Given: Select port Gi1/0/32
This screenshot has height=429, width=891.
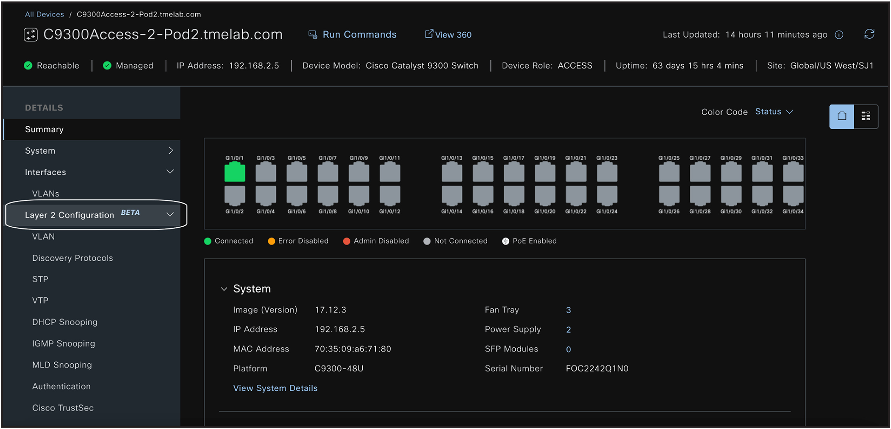Looking at the screenshot, I should point(762,196).
